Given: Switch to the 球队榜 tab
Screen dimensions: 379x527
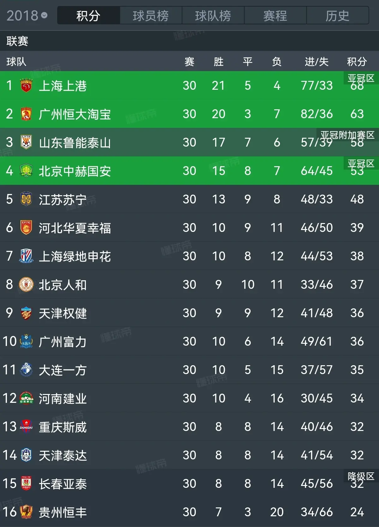Looking at the screenshot, I should [213, 15].
